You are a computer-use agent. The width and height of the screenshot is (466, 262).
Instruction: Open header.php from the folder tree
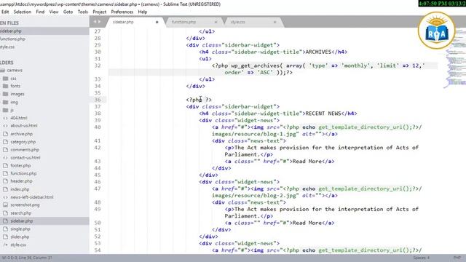point(21,181)
